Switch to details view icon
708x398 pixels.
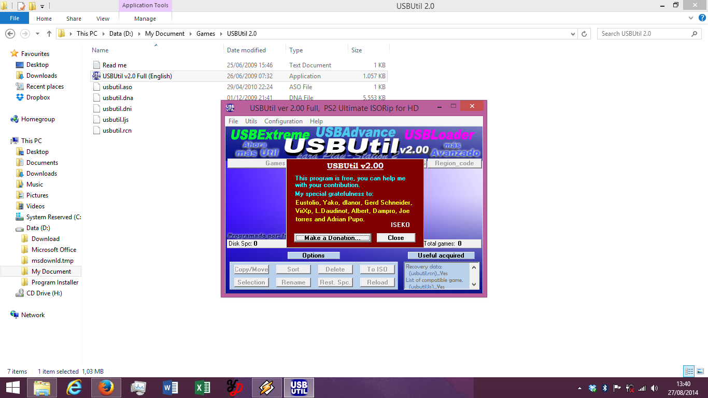click(689, 372)
